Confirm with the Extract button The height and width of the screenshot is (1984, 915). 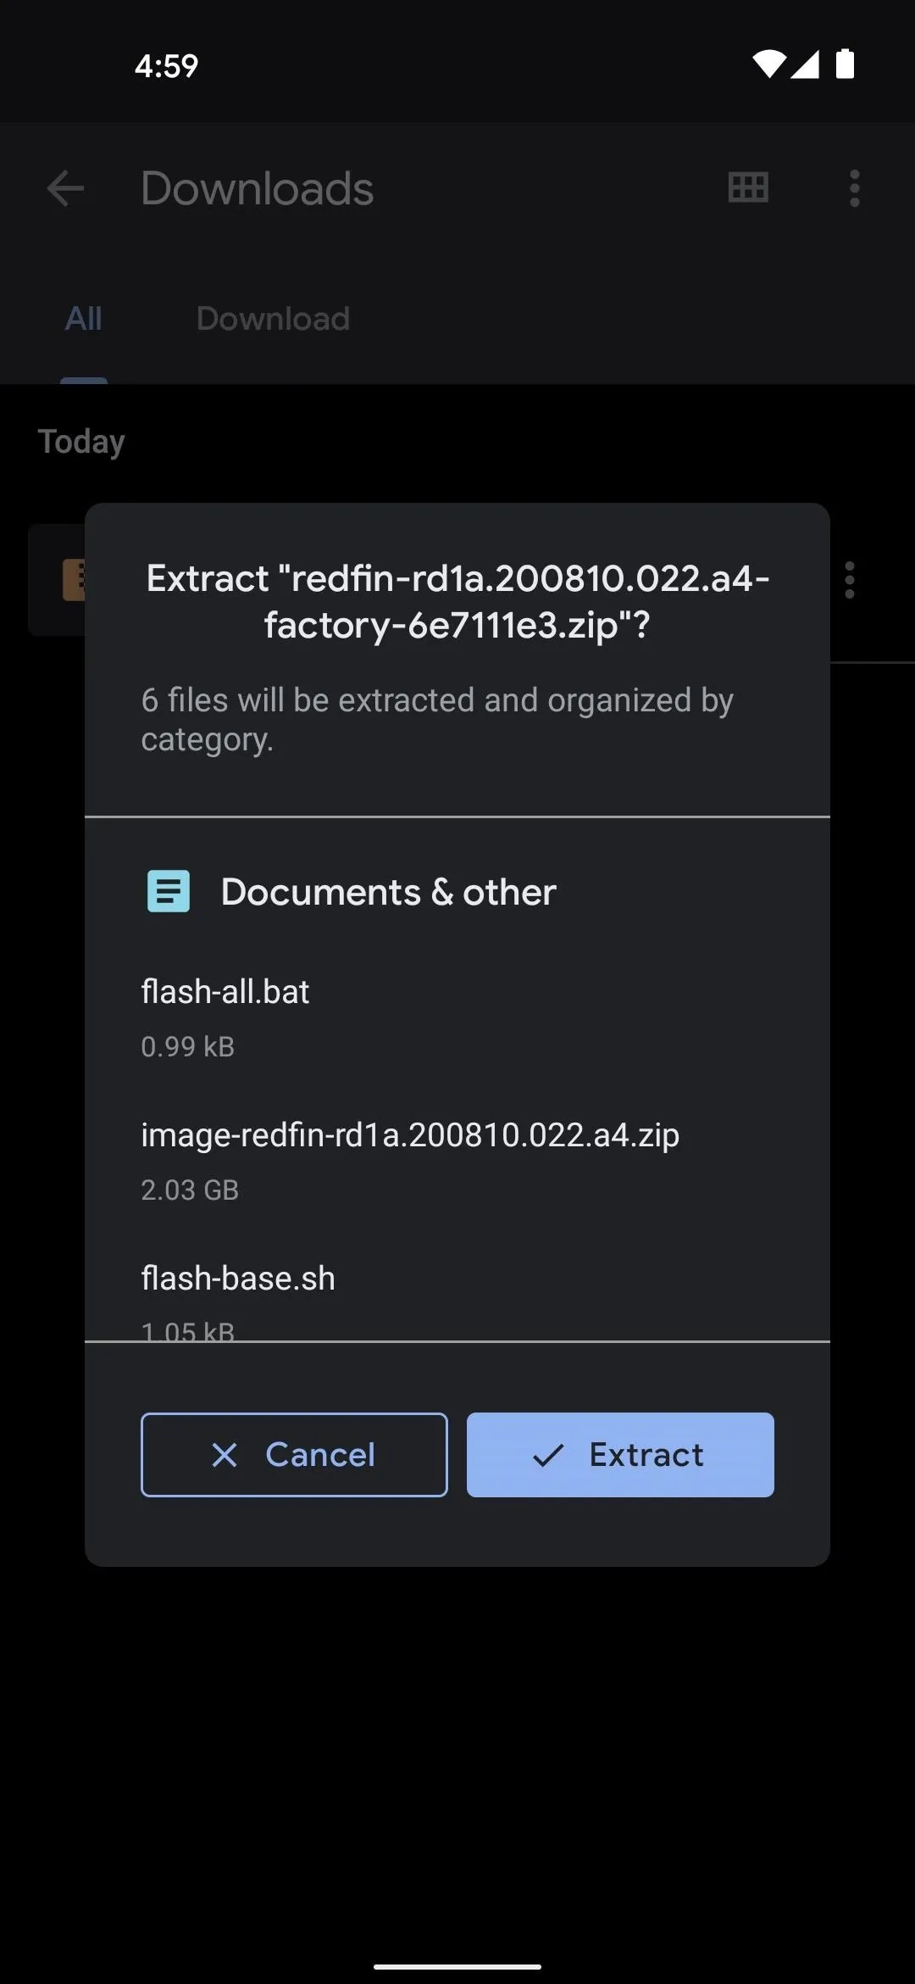[x=620, y=1455]
